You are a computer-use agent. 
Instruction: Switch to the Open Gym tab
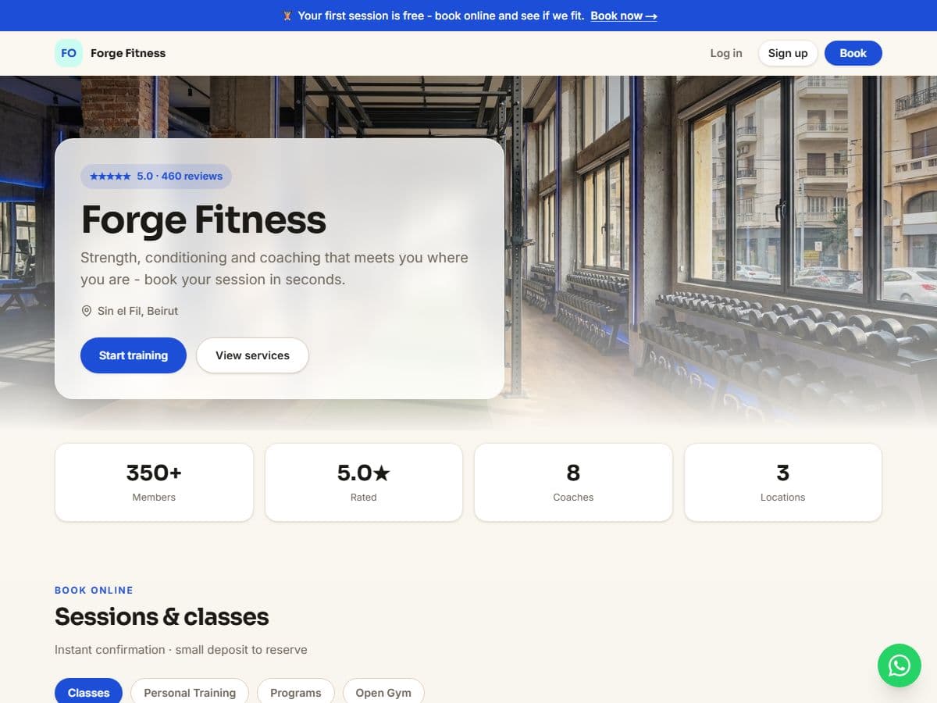coord(383,692)
